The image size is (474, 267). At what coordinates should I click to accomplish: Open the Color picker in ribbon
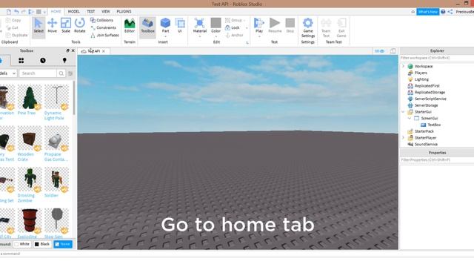click(216, 26)
